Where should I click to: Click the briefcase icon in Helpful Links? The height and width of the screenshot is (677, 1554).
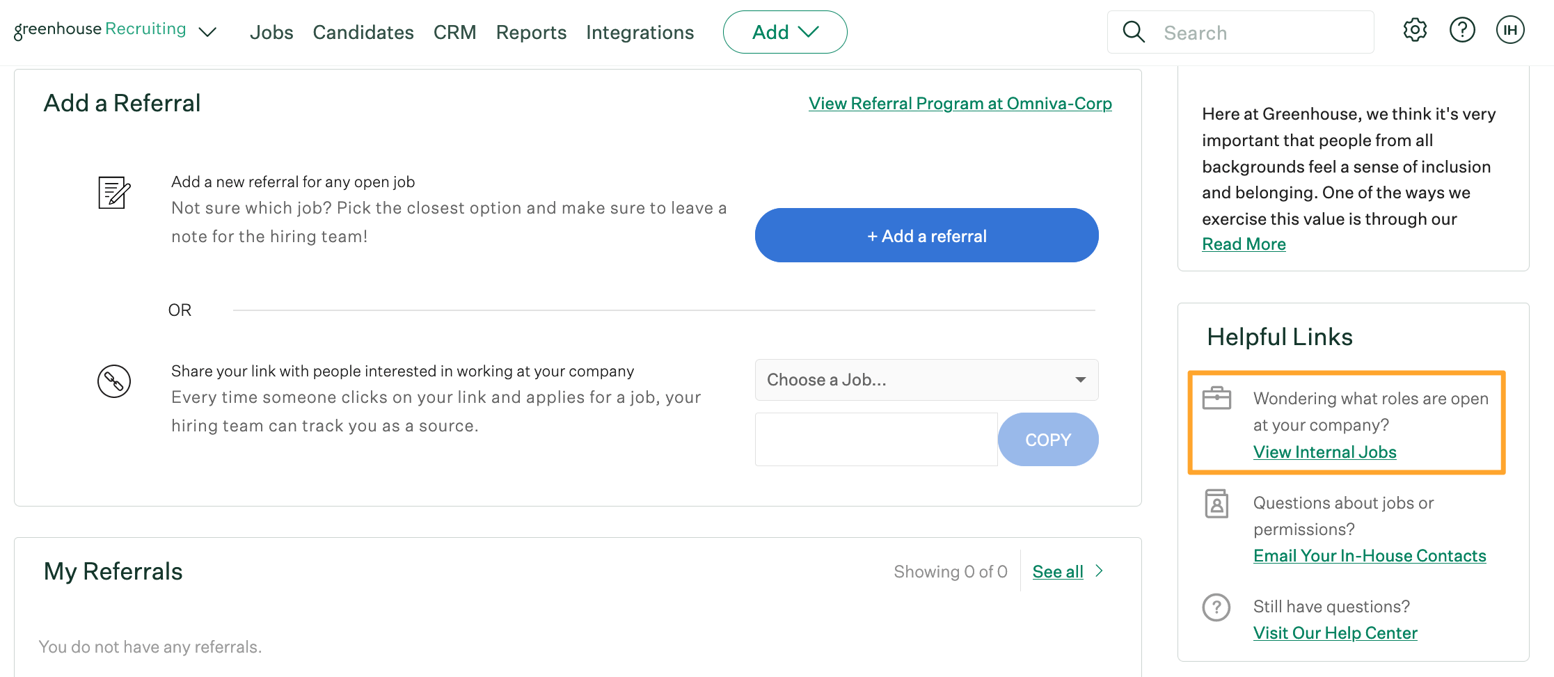pos(1216,398)
